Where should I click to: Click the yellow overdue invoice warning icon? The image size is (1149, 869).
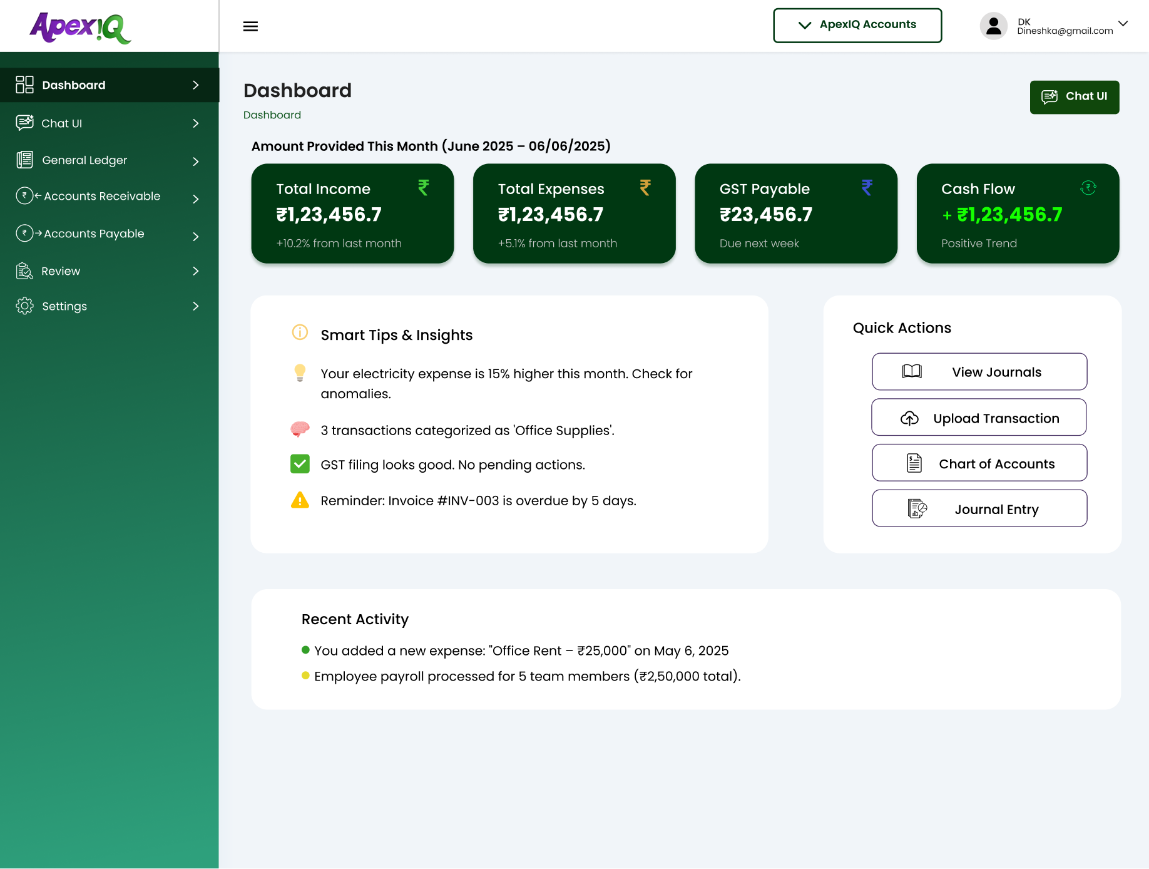(x=300, y=500)
